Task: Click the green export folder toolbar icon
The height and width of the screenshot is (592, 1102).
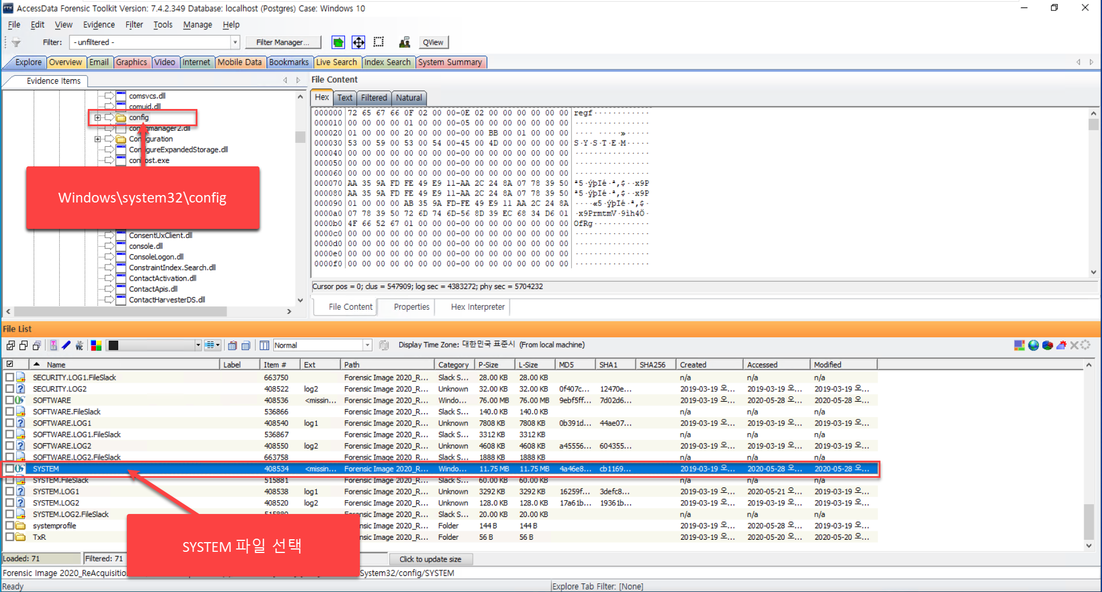Action: (339, 42)
